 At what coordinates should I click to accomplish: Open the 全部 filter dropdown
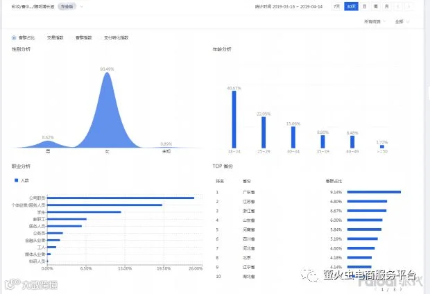402,21
